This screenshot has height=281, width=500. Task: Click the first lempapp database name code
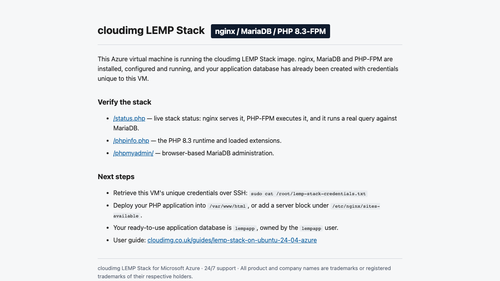point(245,228)
